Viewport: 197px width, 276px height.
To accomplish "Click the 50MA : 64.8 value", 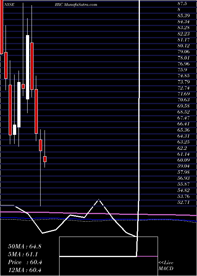I will coord(24,246).
